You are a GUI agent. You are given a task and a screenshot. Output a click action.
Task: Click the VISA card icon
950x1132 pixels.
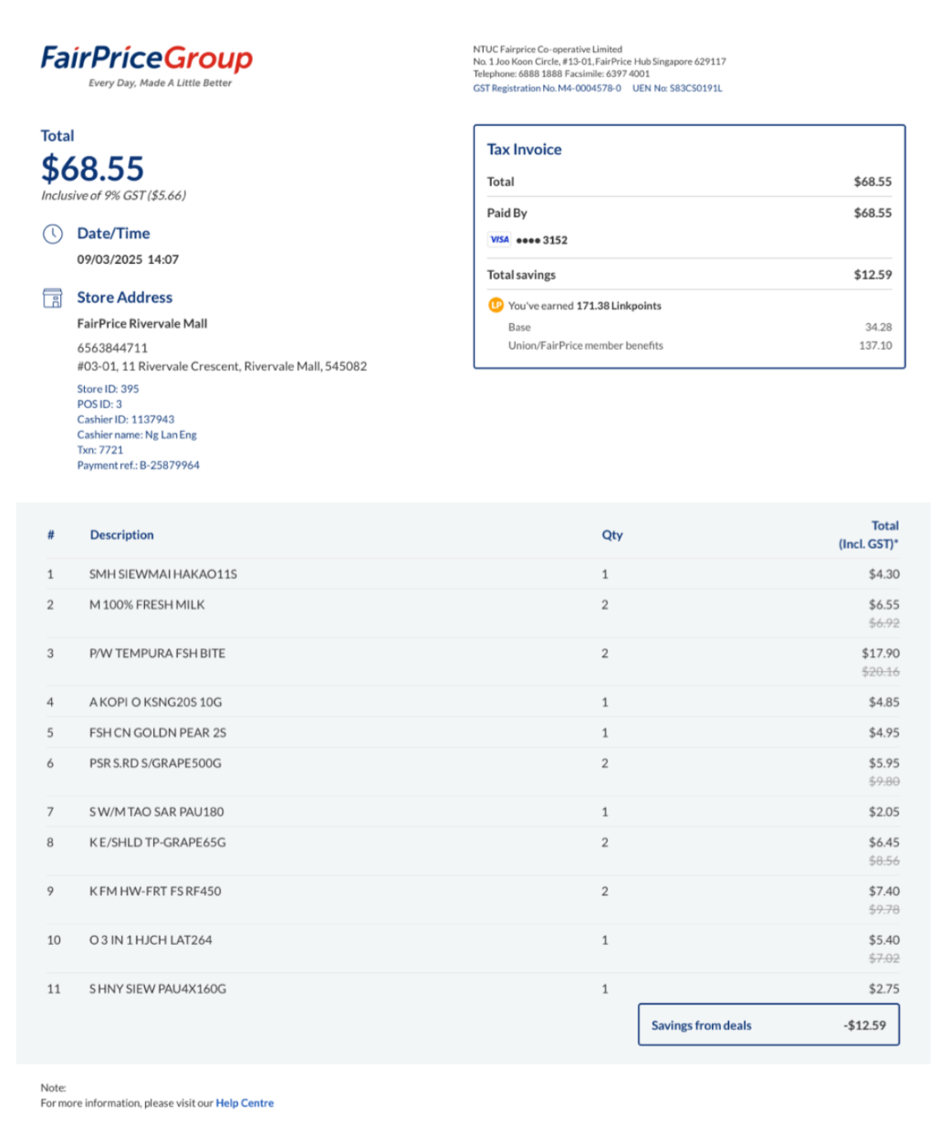[499, 240]
